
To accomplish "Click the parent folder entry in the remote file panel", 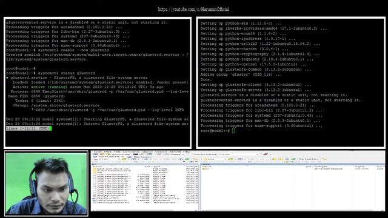I will tap(206, 169).
